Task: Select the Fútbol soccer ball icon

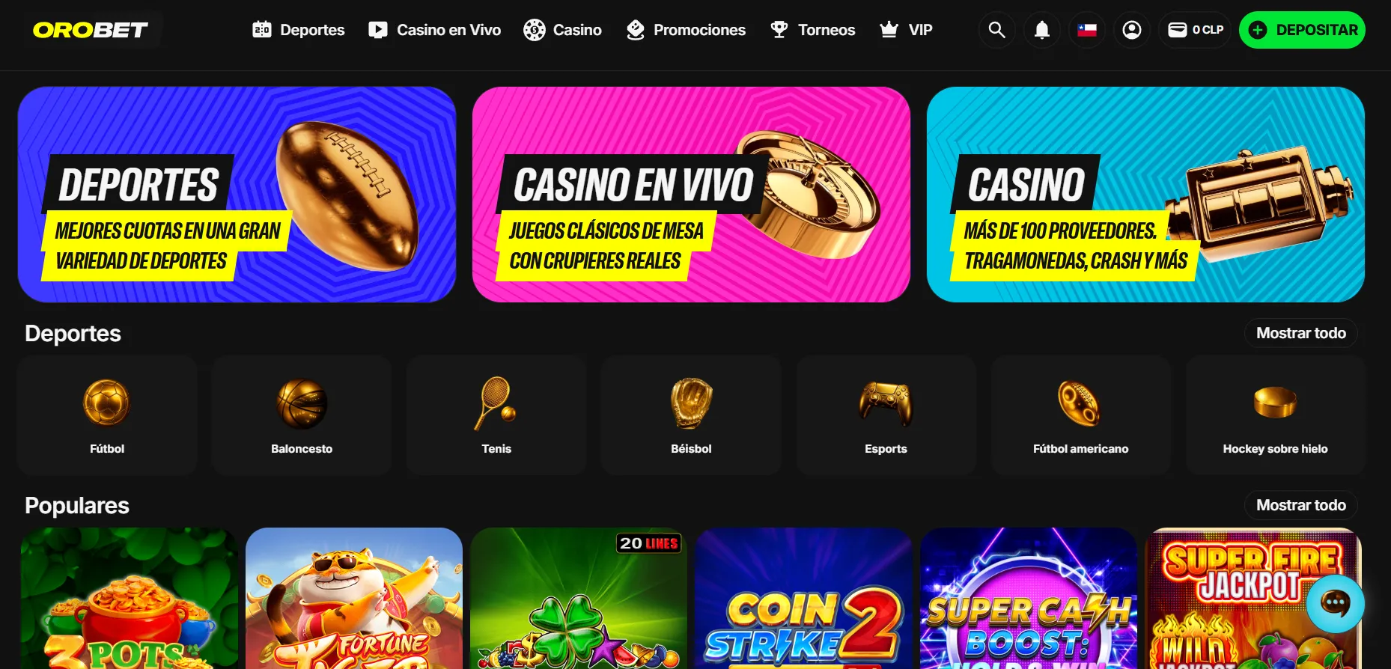Action: click(107, 403)
